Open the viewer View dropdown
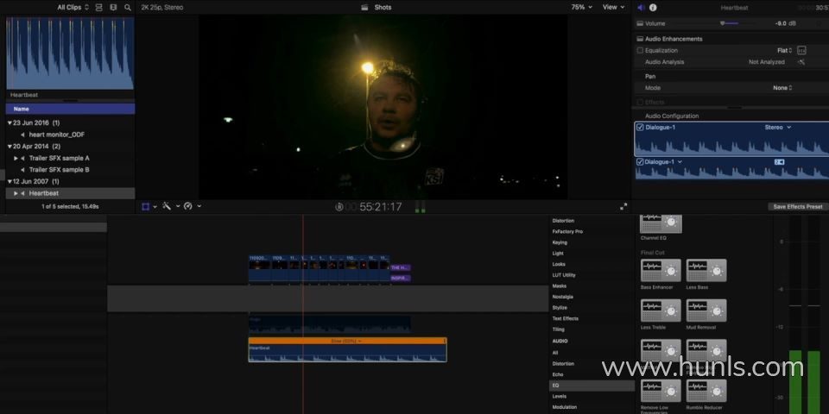Viewport: 829px width, 414px height. tap(613, 8)
